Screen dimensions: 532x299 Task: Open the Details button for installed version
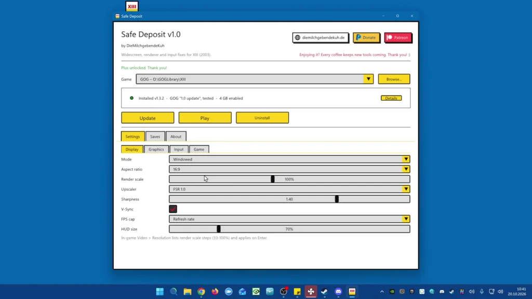391,98
